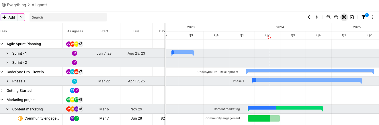Open the three-dot more menu
Image resolution: width=379 pixels, height=125 pixels.
click(373, 17)
